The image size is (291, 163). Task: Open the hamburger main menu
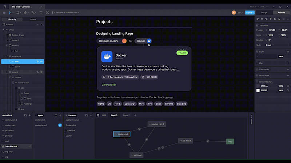(4, 13)
